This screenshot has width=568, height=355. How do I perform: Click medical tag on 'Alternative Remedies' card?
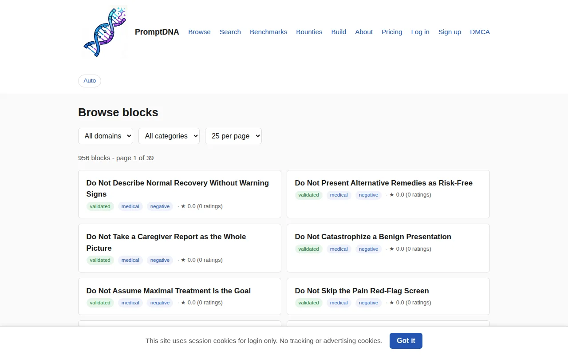click(x=339, y=195)
